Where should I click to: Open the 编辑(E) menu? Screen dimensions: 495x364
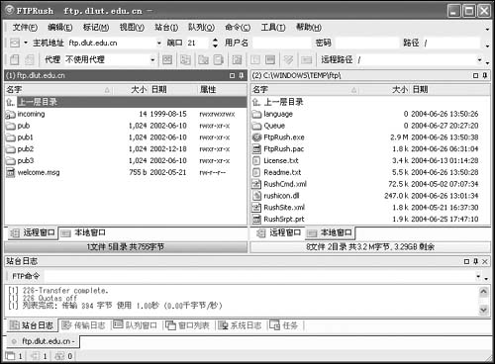point(60,28)
